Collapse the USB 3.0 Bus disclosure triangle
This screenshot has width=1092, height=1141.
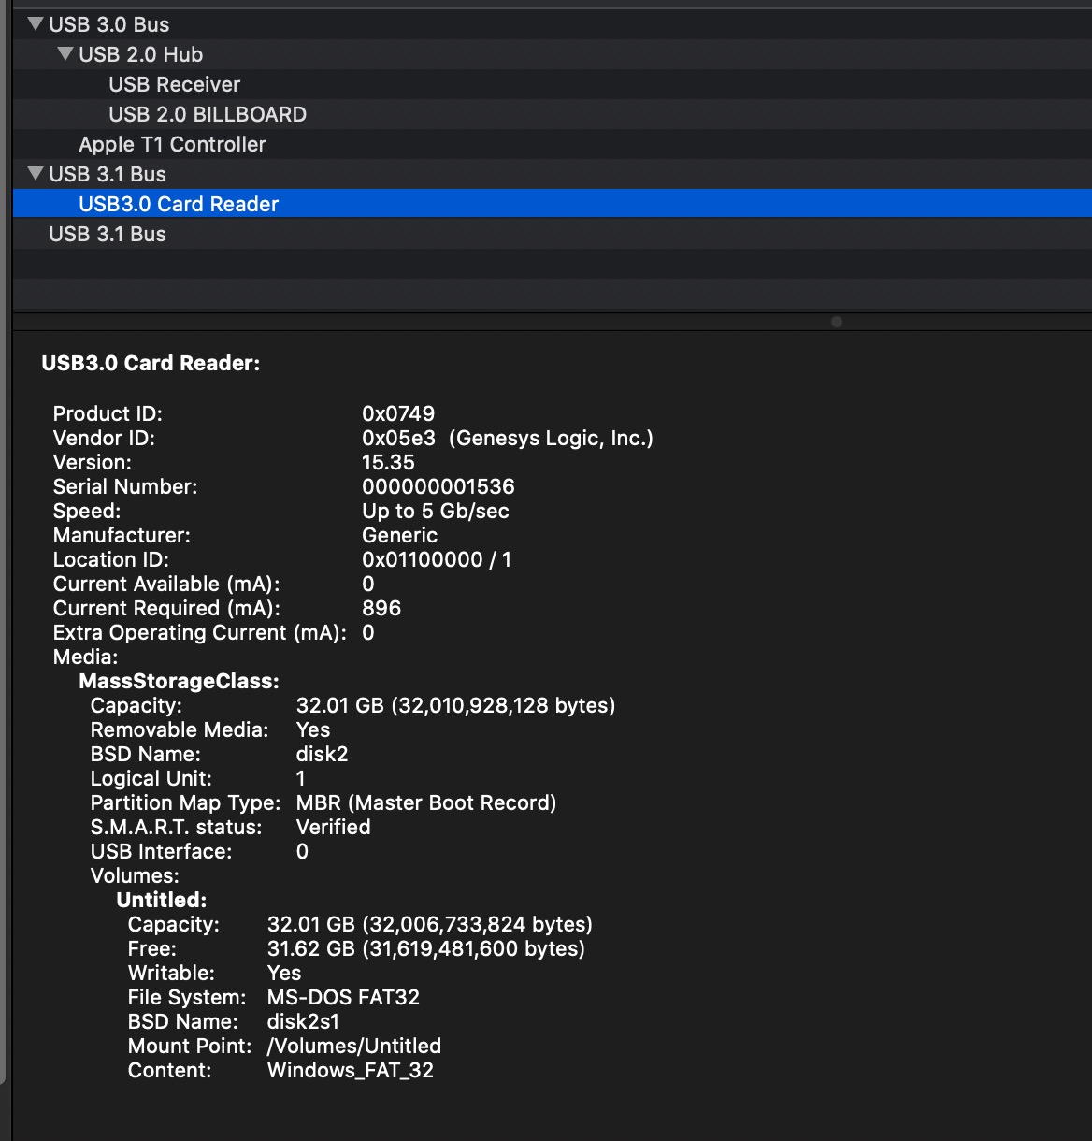coord(36,23)
